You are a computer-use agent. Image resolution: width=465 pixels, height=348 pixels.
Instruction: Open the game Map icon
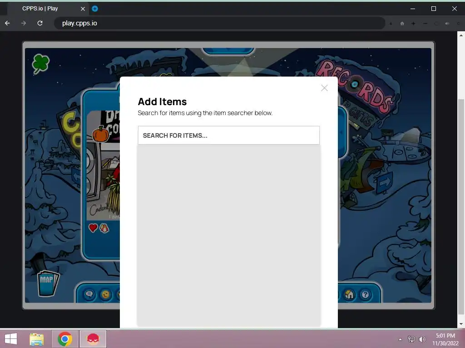[48, 283]
